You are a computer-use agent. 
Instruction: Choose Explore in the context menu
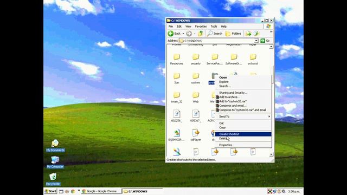click(243, 82)
